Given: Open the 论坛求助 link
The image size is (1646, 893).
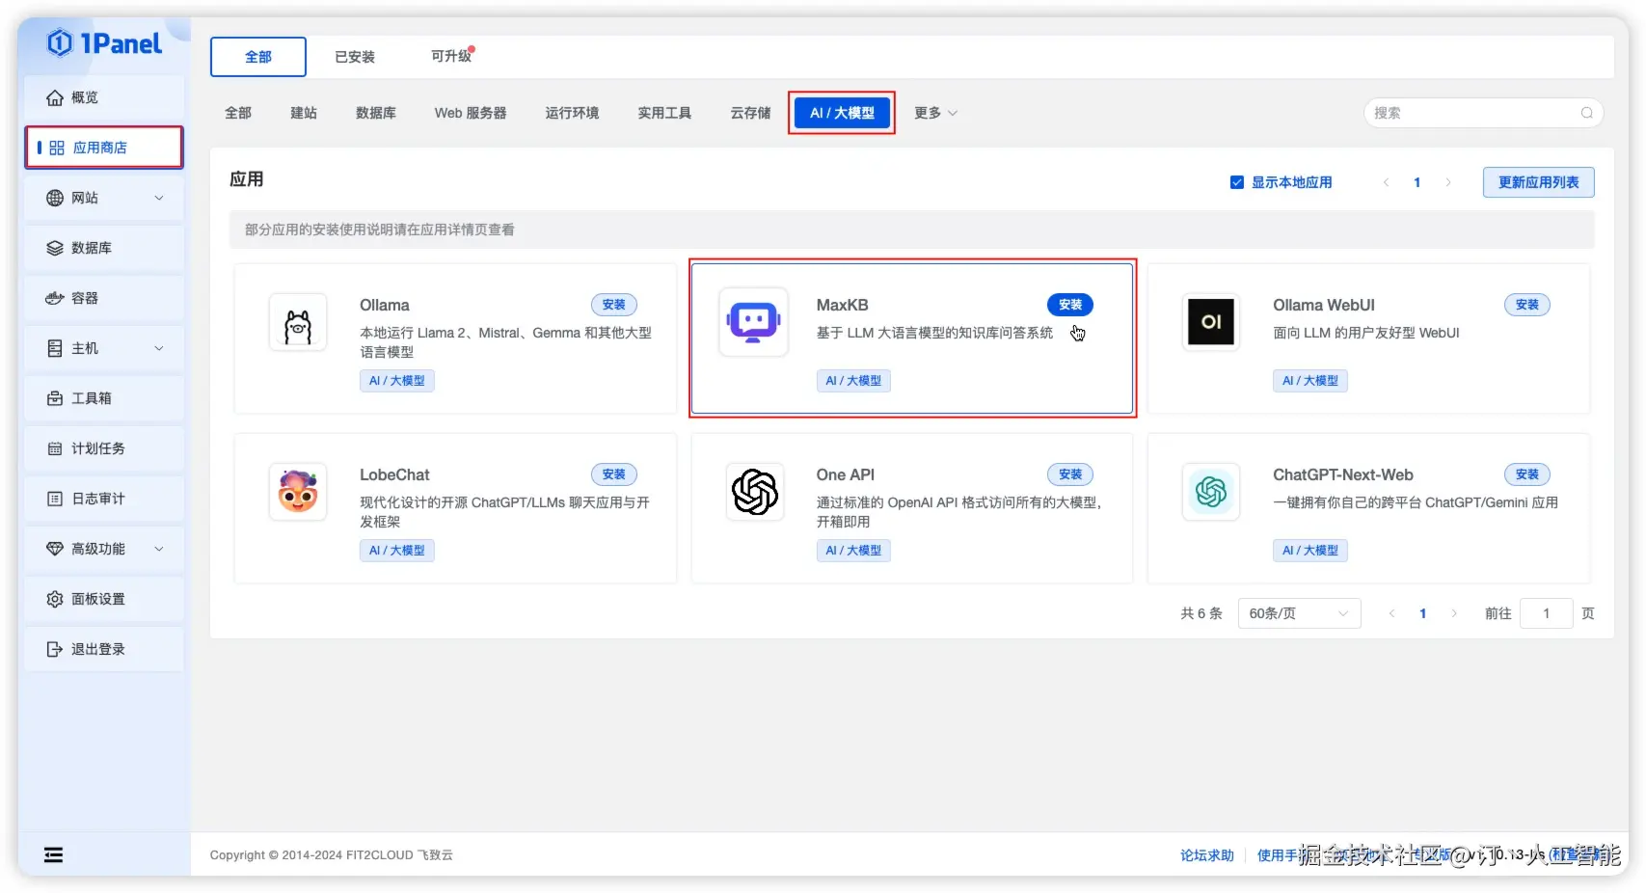Looking at the screenshot, I should pyautogui.click(x=1207, y=855).
